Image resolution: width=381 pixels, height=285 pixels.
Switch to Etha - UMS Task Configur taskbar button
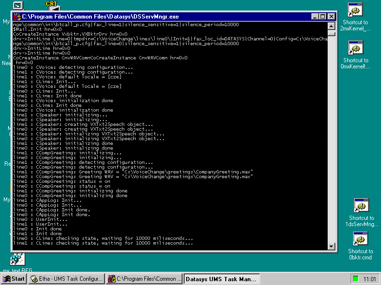tap(67, 279)
